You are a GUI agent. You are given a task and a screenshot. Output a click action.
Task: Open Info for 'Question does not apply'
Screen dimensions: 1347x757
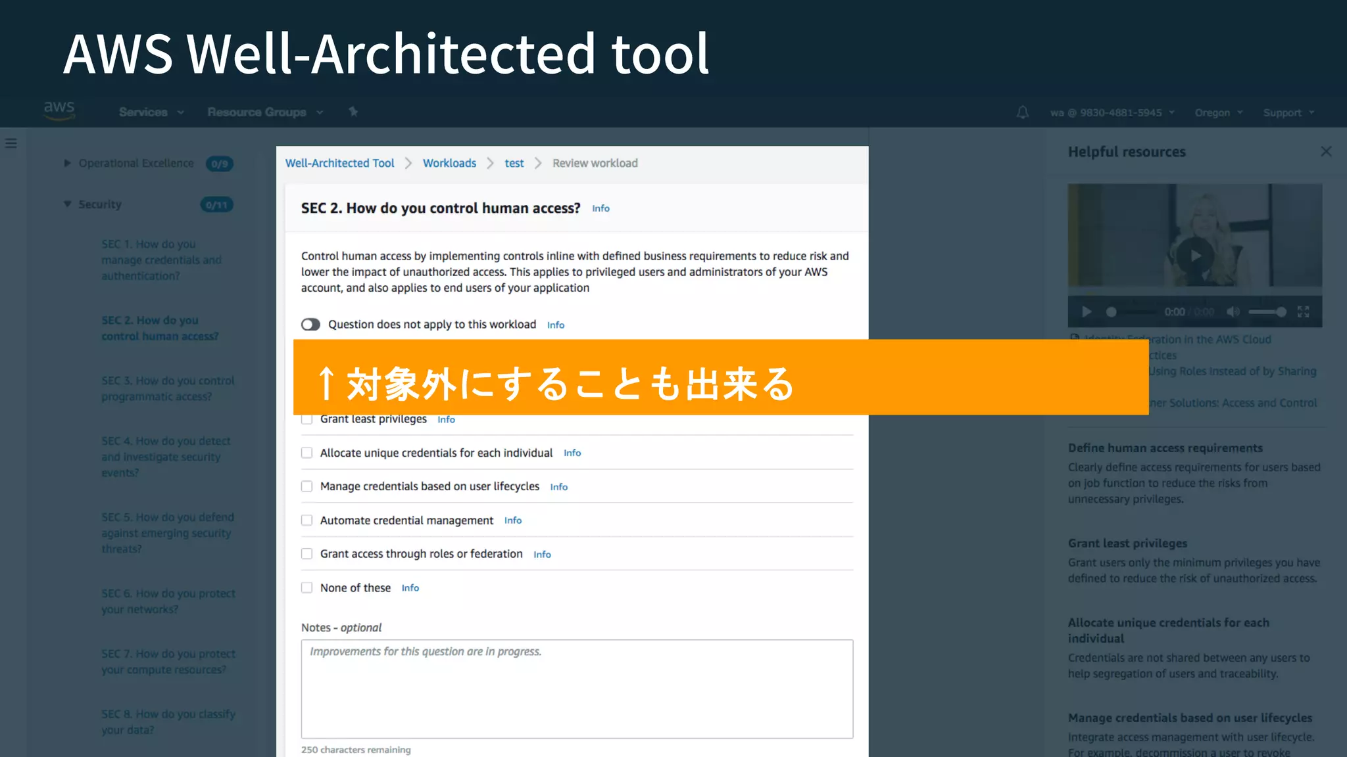coord(556,325)
